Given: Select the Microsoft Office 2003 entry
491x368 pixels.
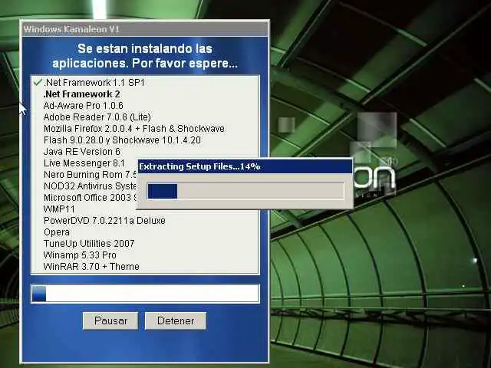Looking at the screenshot, I should [x=91, y=198].
